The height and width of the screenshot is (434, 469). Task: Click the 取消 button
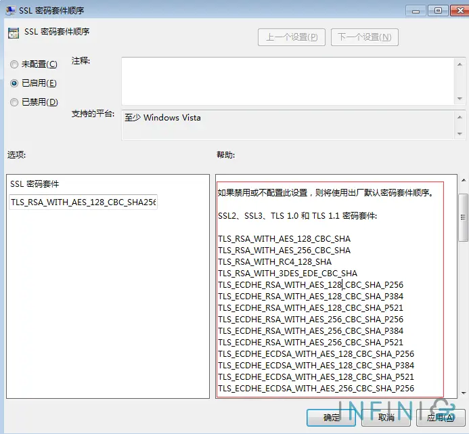coord(386,417)
